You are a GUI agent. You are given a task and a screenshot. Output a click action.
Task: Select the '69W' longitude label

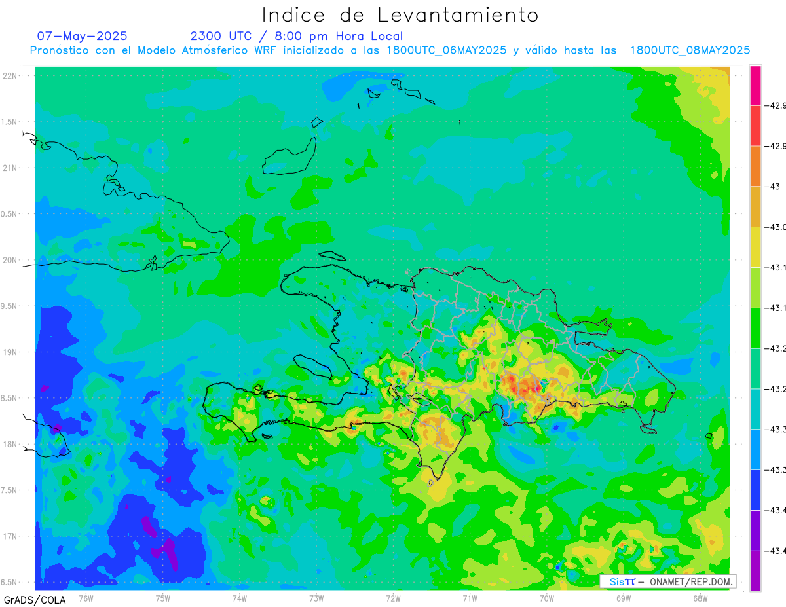point(624,598)
